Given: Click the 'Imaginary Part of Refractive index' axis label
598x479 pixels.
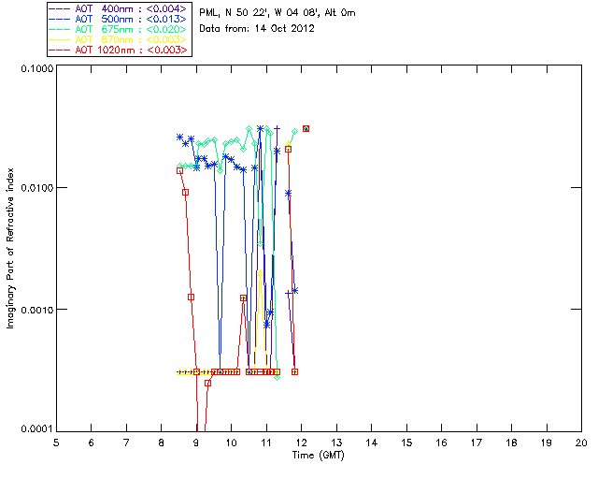Looking at the screenshot, I should (10, 248).
